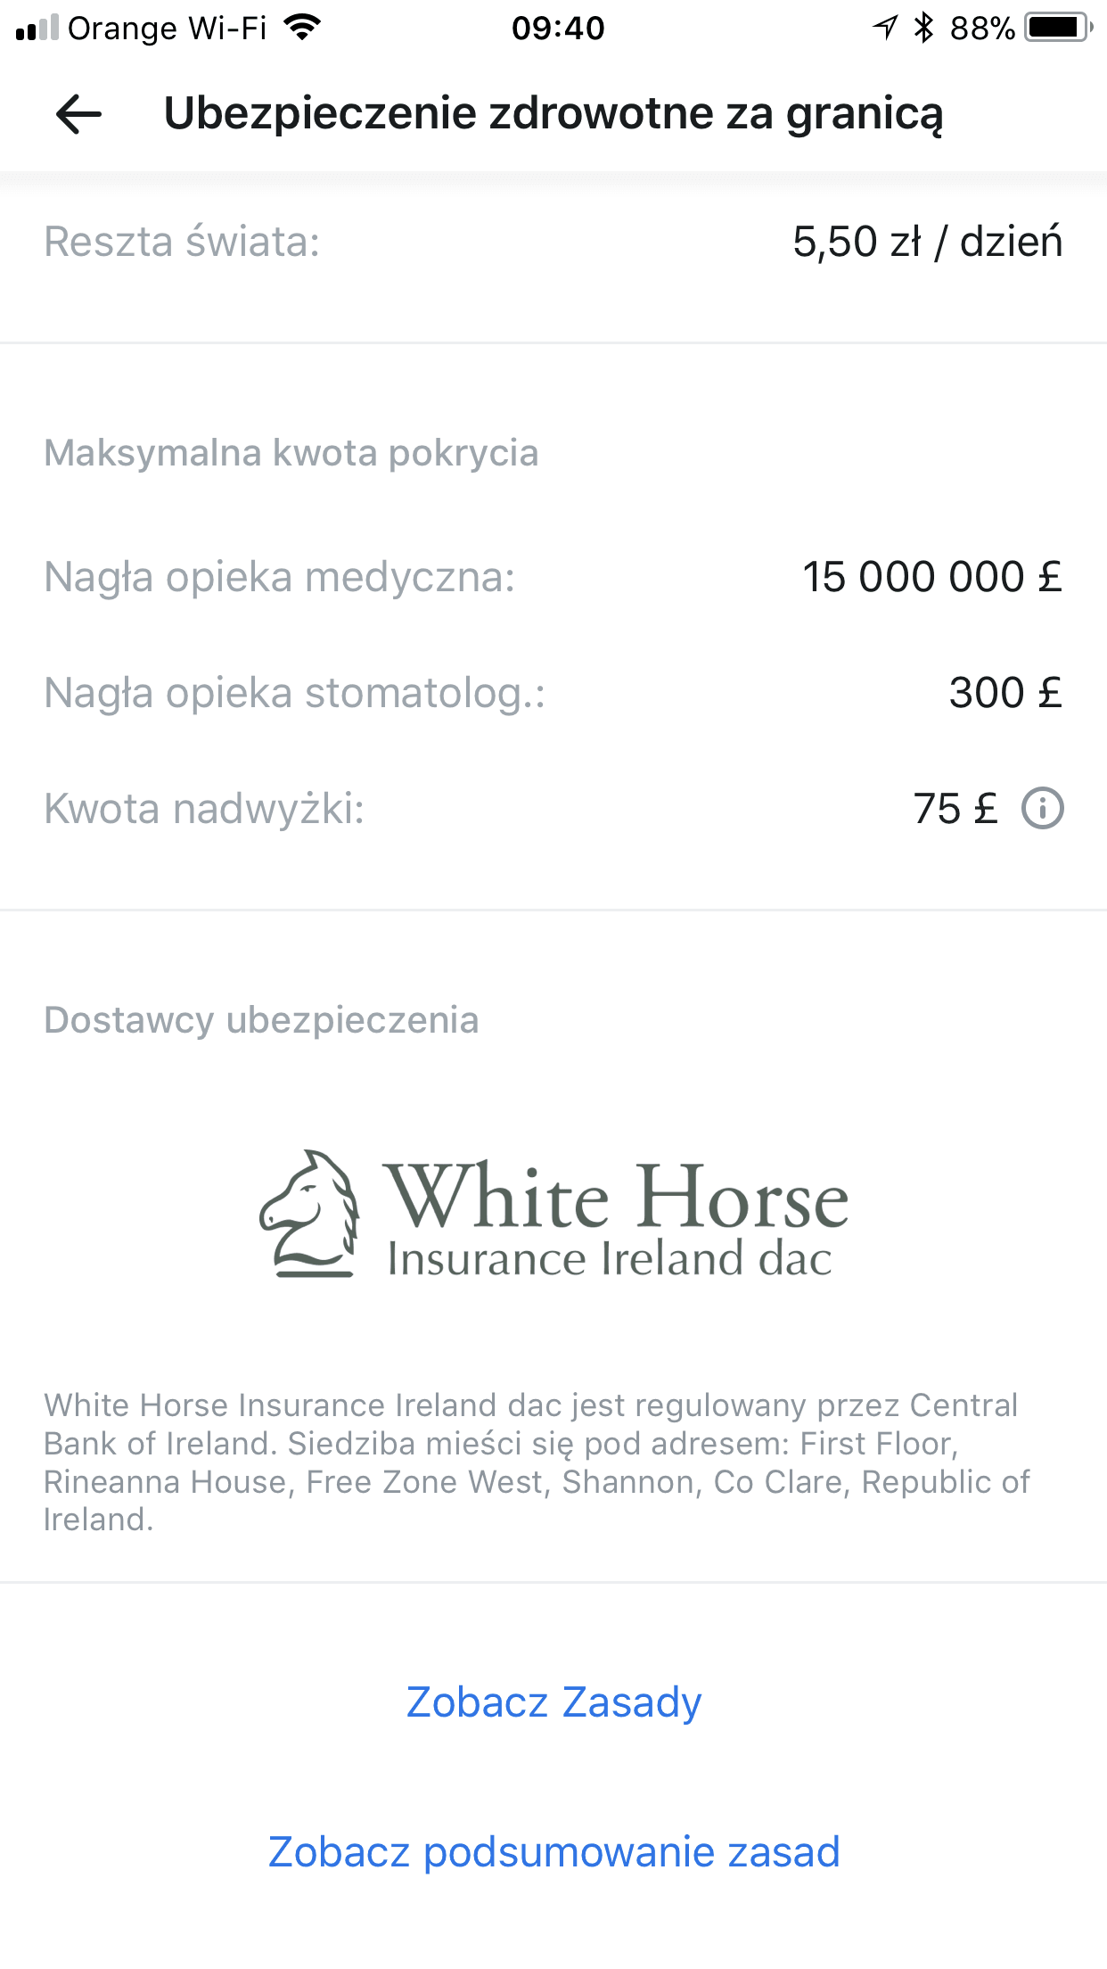The width and height of the screenshot is (1107, 1969).
Task: Tap the back arrow icon
Action: click(x=78, y=114)
